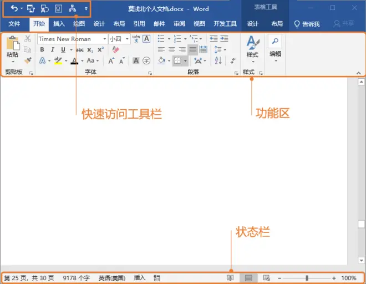
Task: Click the Cut scissors icon
Action: click(x=28, y=38)
